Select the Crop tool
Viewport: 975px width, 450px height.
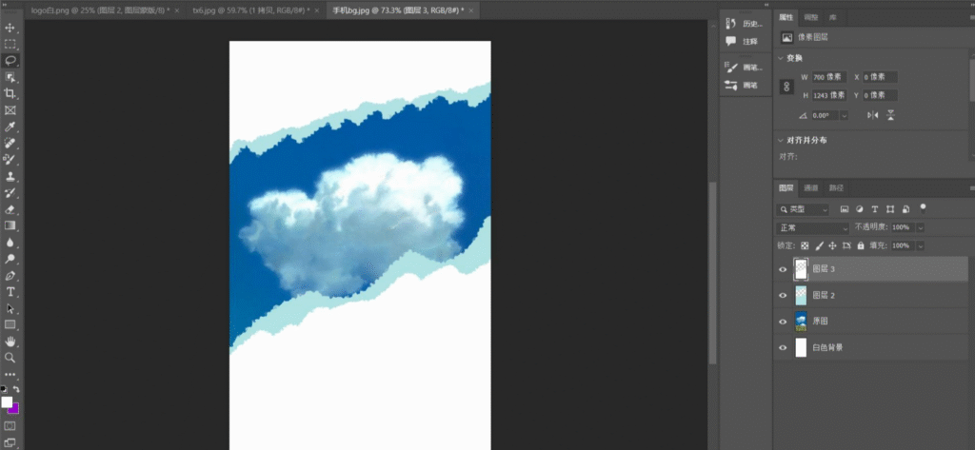[10, 94]
